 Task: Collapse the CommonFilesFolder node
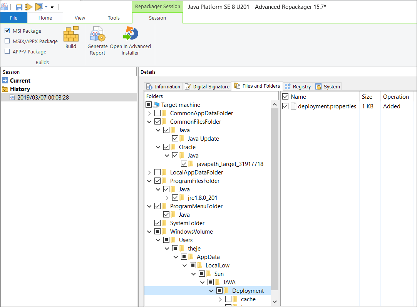click(x=149, y=122)
